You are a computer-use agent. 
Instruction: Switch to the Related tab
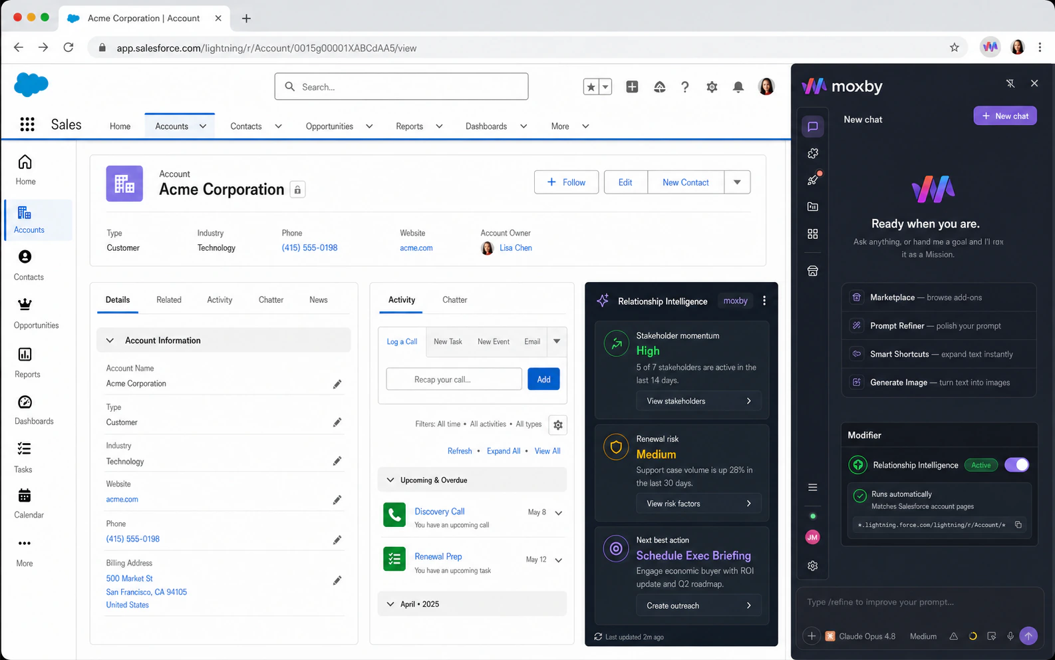[x=169, y=300]
